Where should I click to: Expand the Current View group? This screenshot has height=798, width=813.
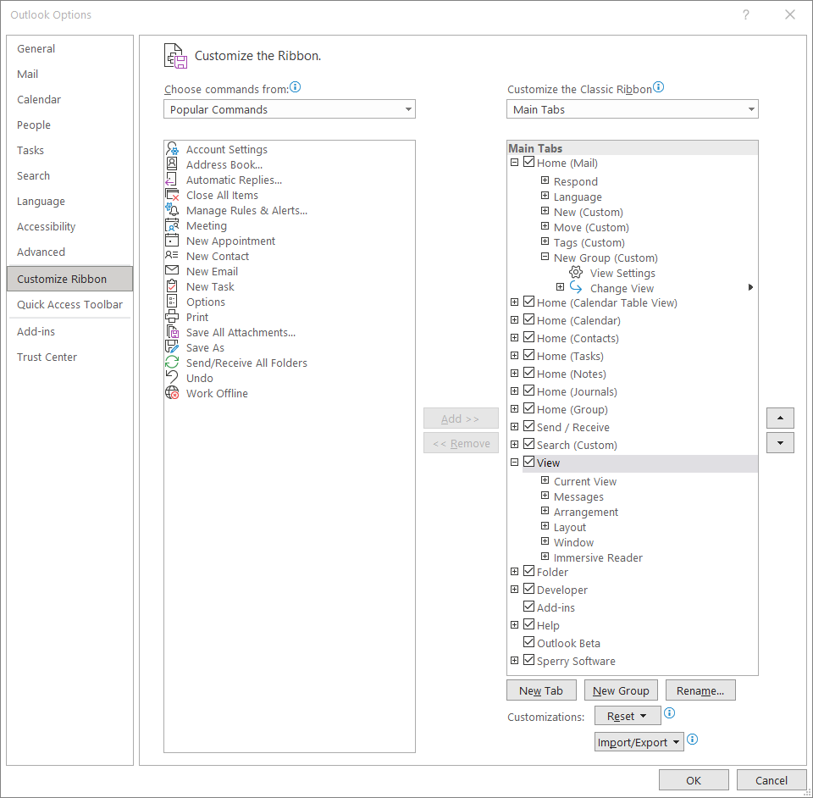pos(545,480)
